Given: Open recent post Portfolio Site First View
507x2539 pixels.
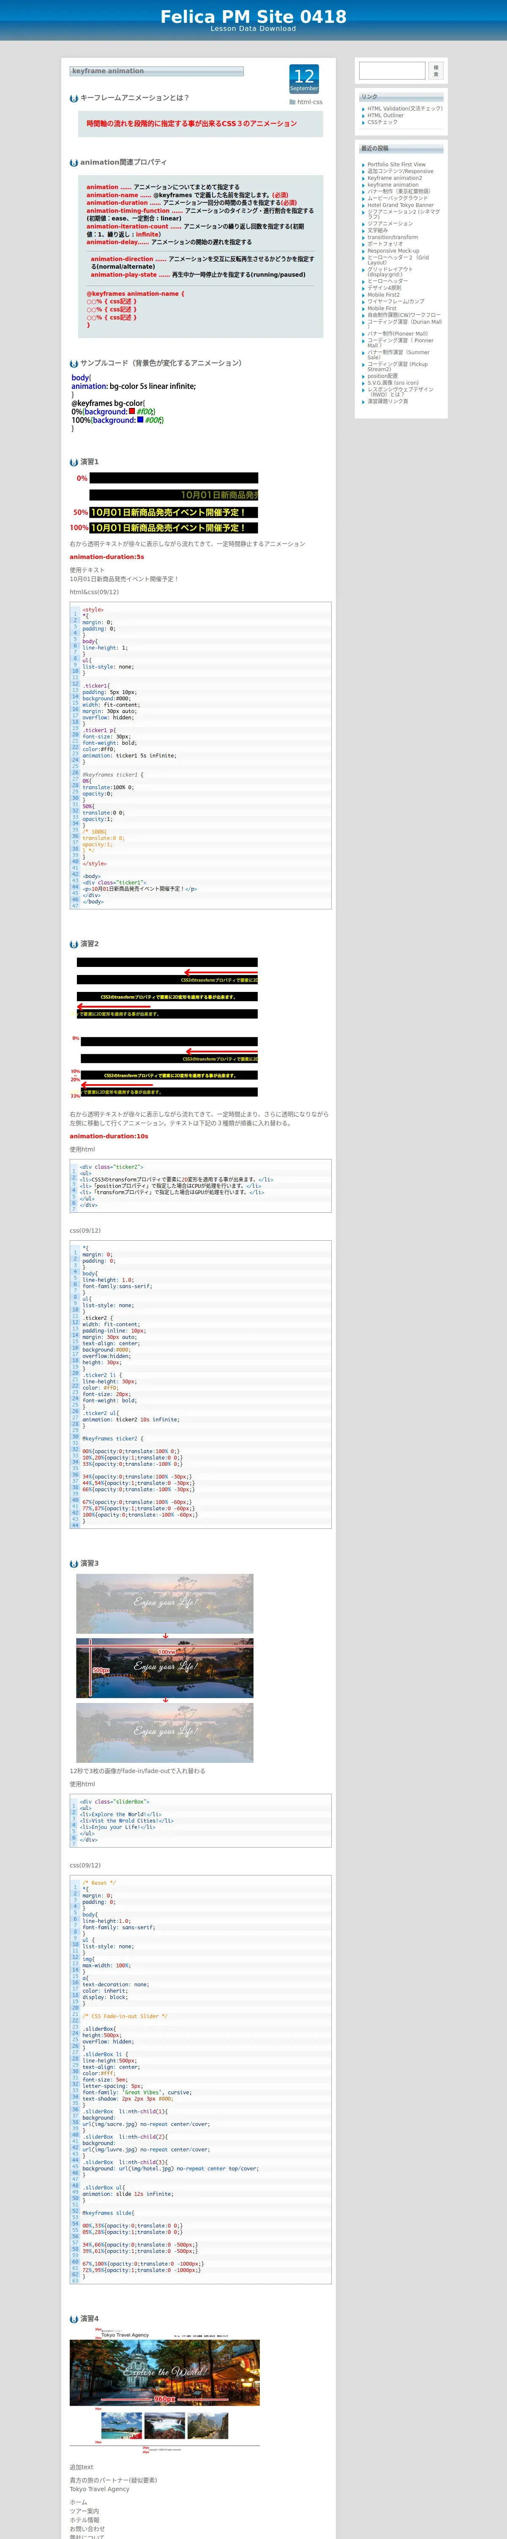Looking at the screenshot, I should coord(397,165).
